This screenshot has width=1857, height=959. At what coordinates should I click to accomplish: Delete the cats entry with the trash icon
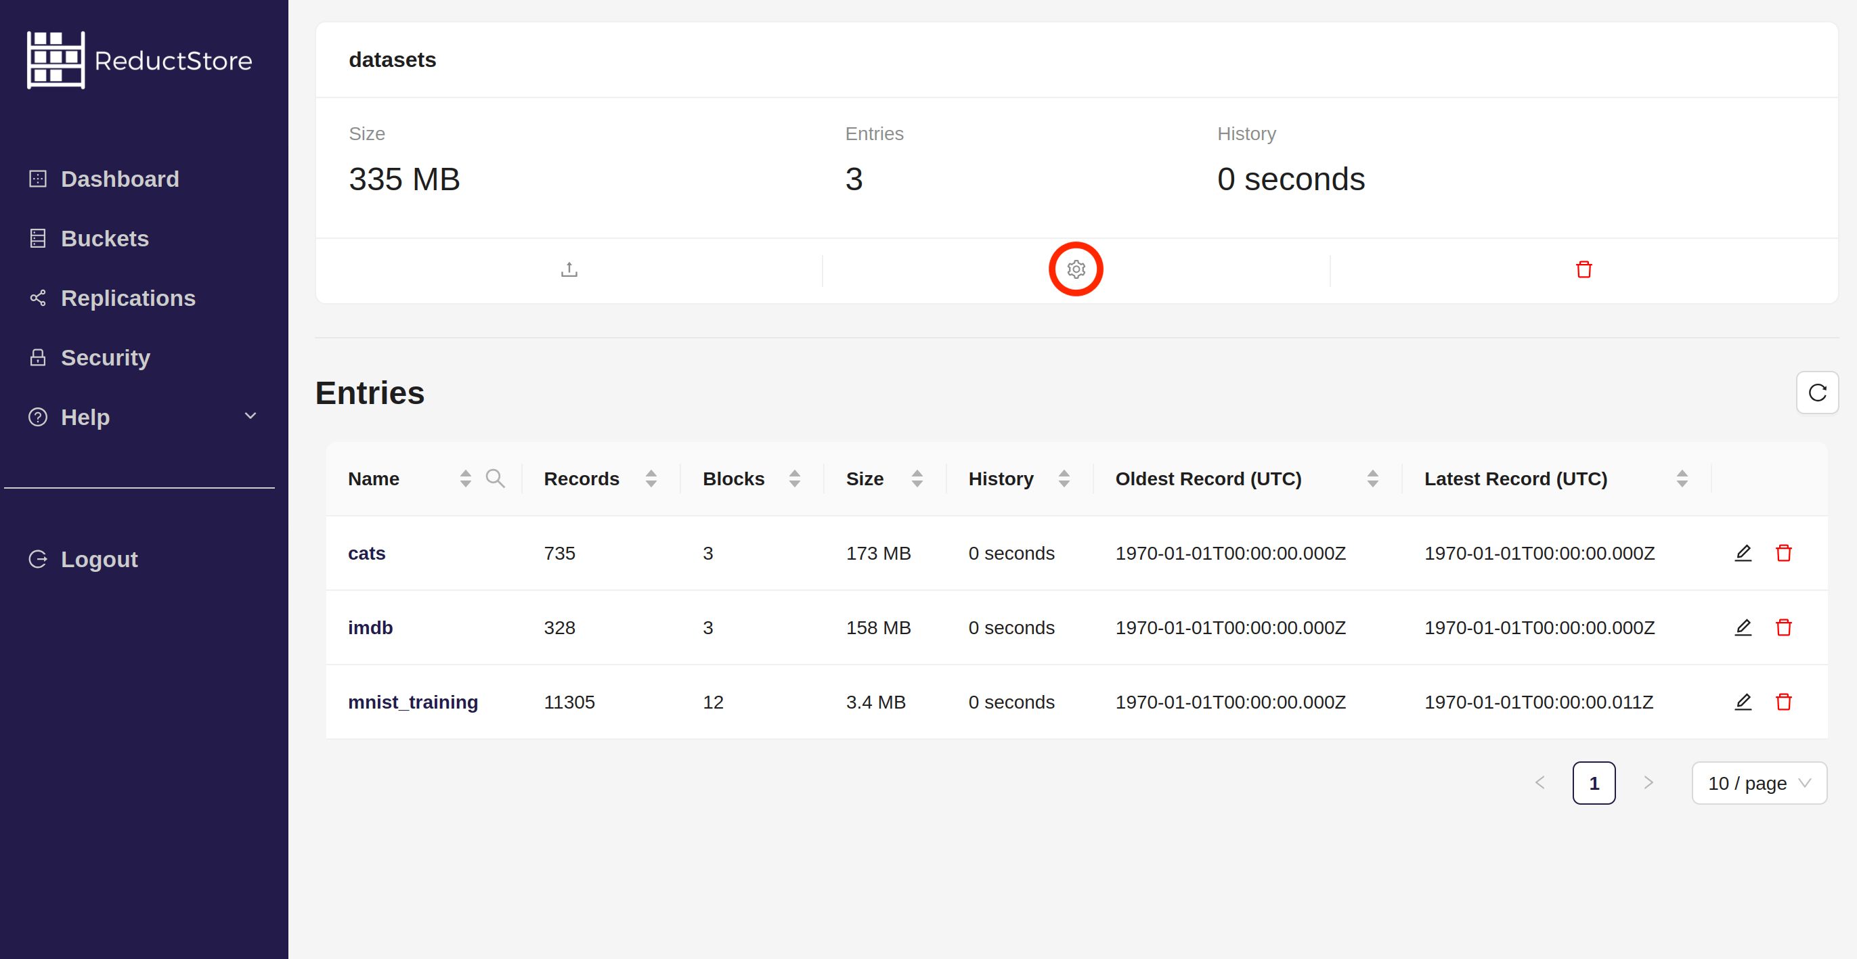(1783, 553)
